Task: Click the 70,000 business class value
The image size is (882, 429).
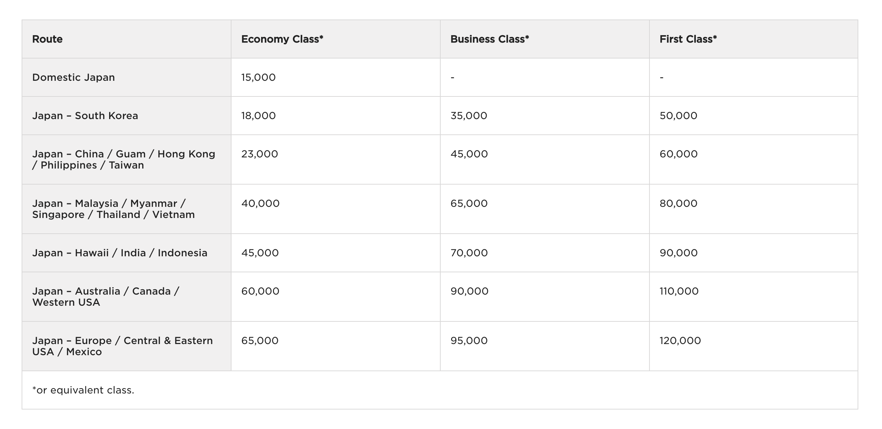Action: click(469, 253)
